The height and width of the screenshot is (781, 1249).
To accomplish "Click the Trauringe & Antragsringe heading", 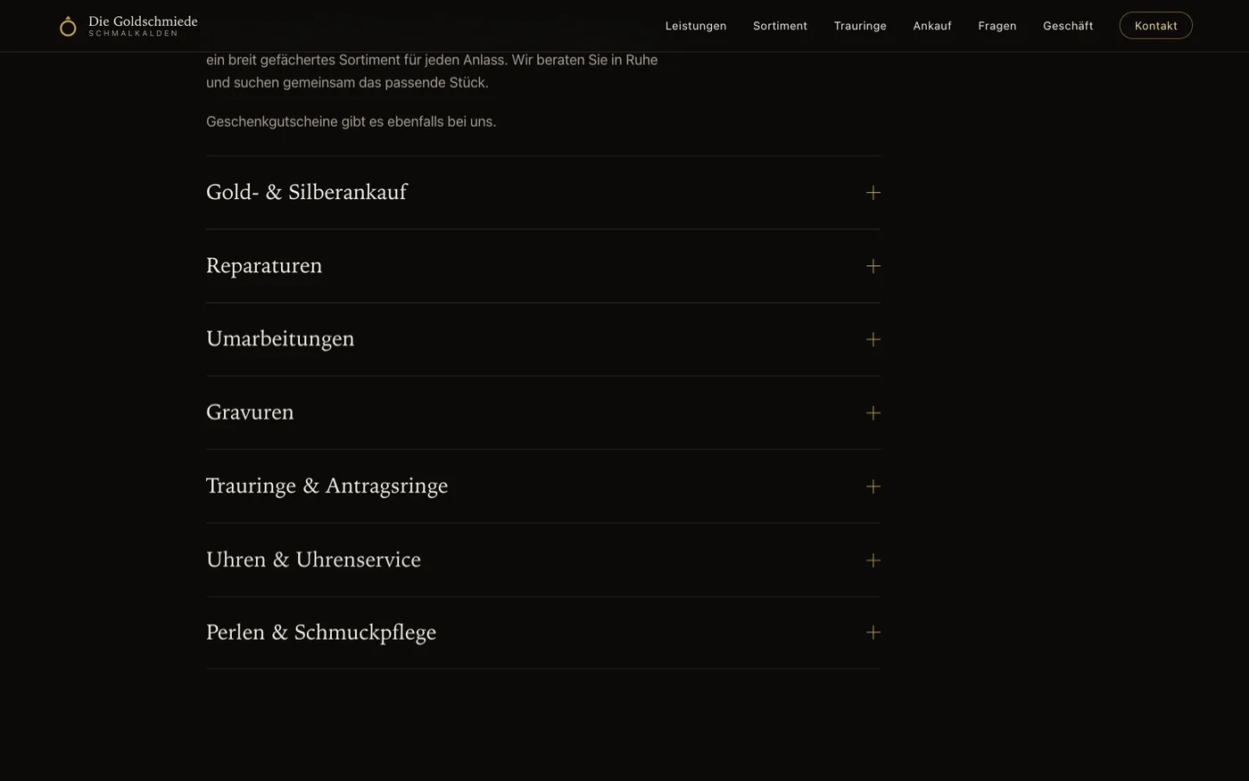I will pyautogui.click(x=327, y=486).
